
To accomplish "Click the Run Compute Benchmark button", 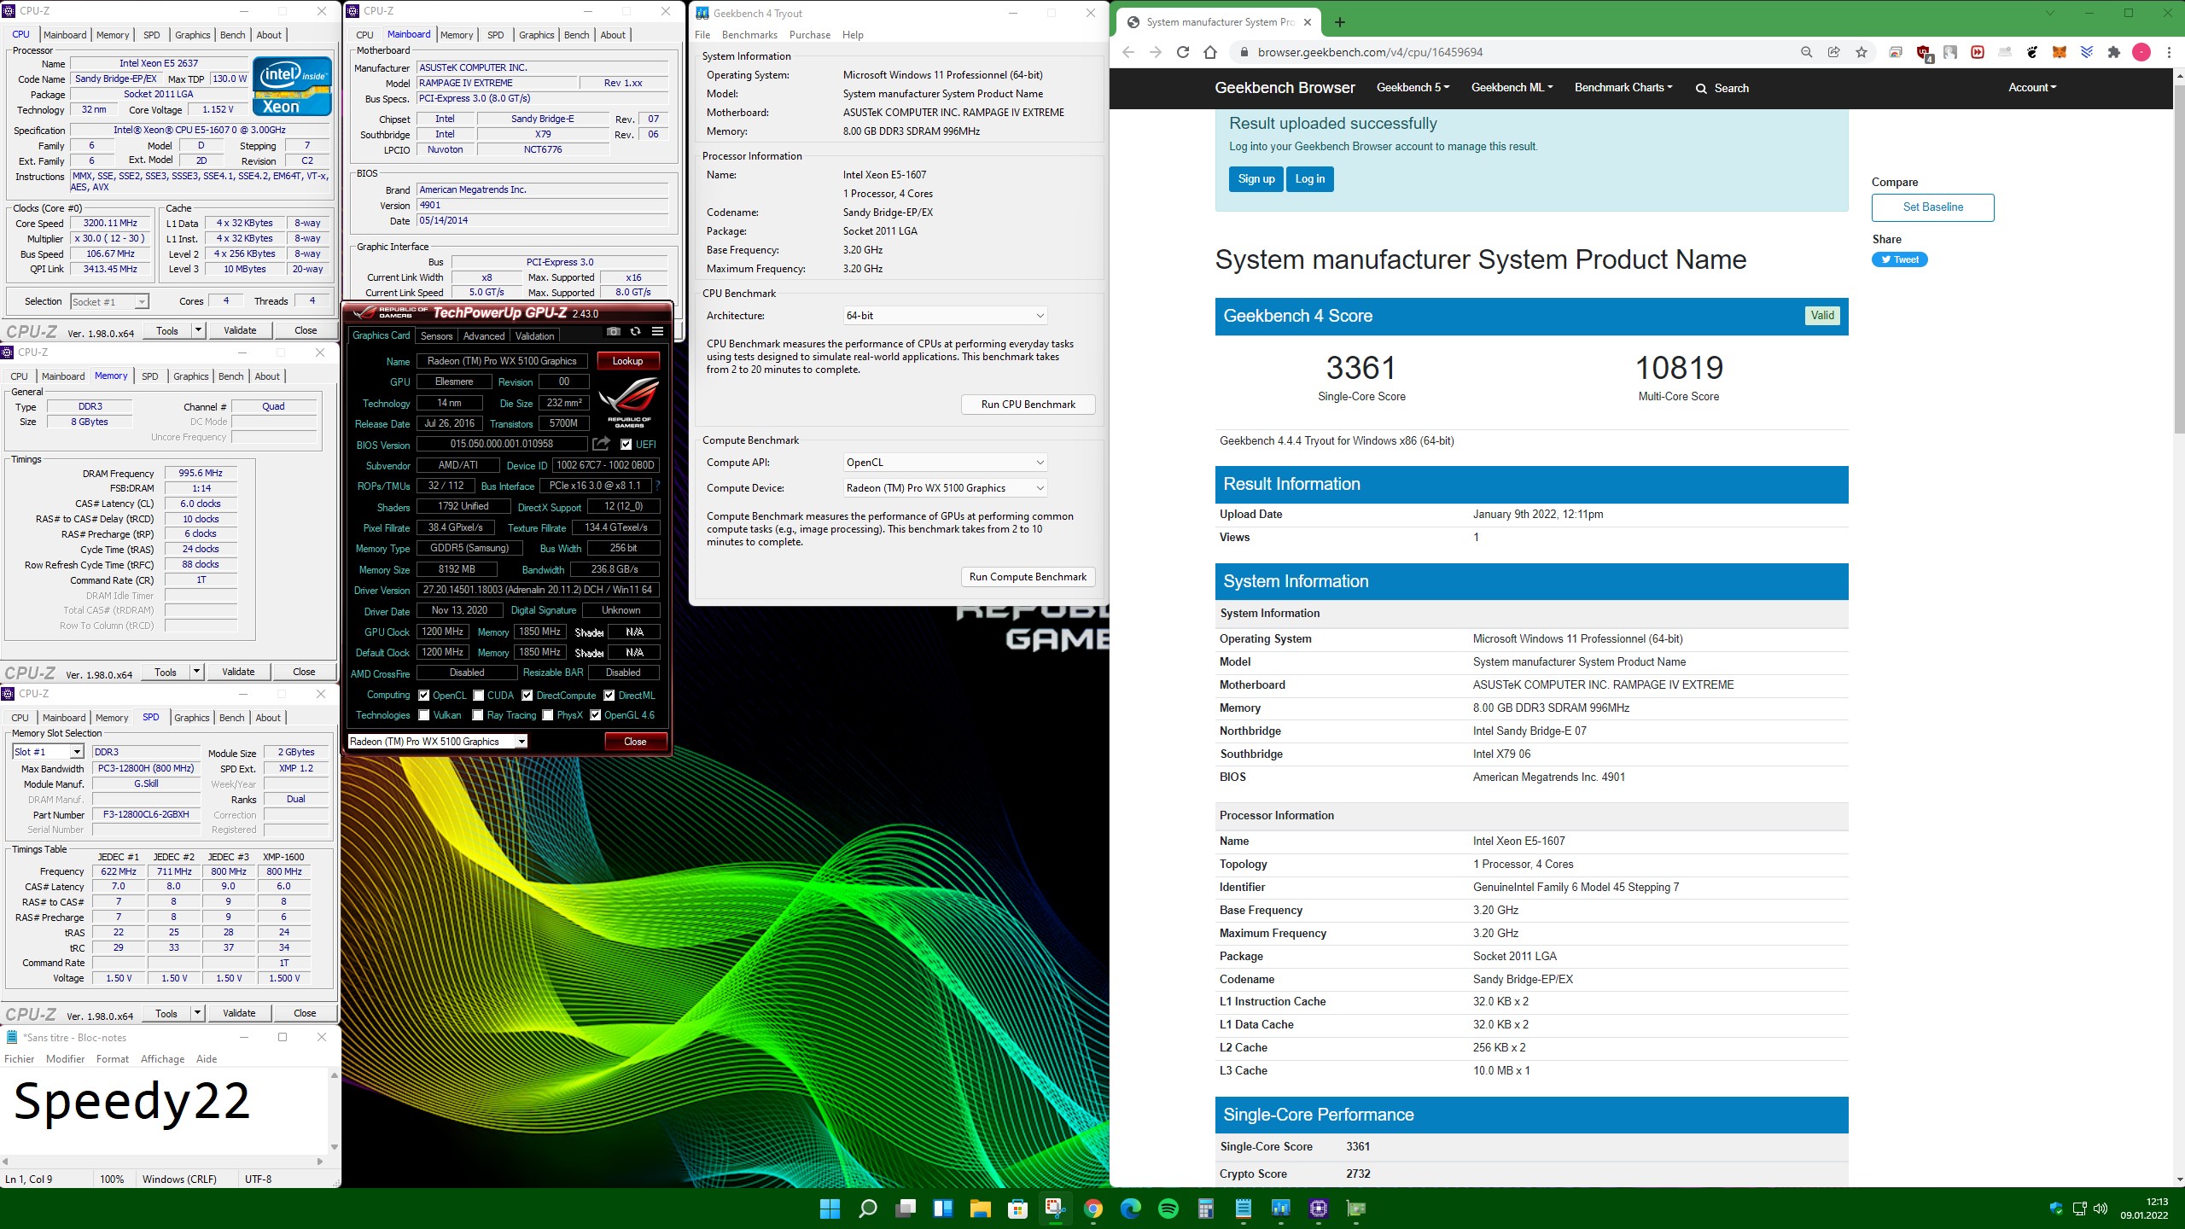I will click(1028, 577).
